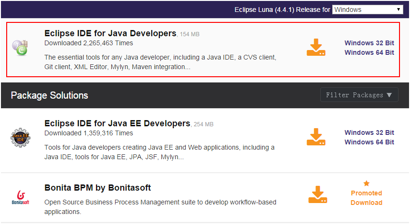This screenshot has width=410, height=224.
Task: Click the orange Promoted star icon
Action: (367, 183)
